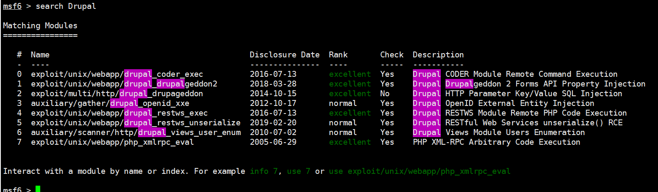Image resolution: width=658 pixels, height=192 pixels.
Task: Click description 'PHP XML-RPC Arbitrary Code Execution'
Action: 496,142
